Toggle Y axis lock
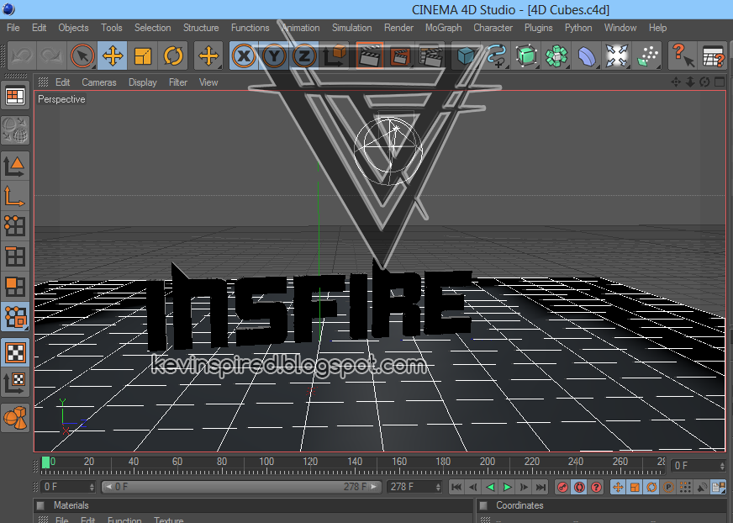 click(x=274, y=56)
